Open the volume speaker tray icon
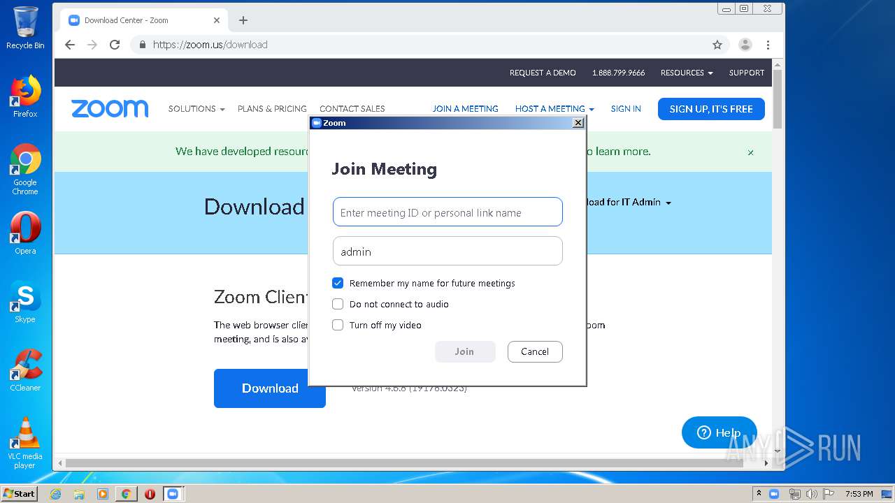 [x=812, y=494]
